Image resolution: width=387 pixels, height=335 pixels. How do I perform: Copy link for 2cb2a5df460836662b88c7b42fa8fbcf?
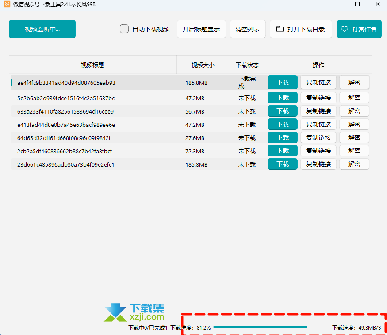(318, 151)
